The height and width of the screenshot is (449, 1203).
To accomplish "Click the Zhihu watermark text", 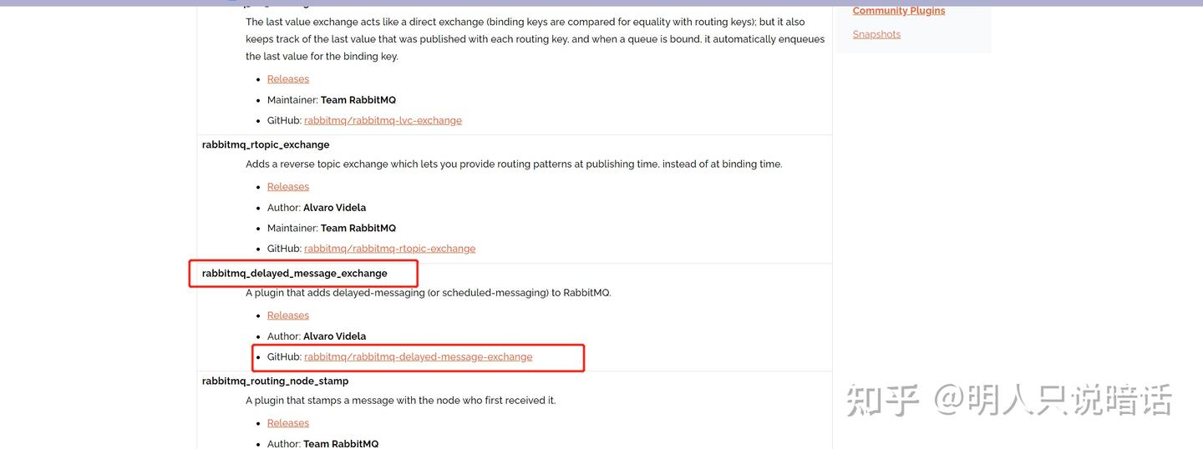I will coord(1008,401).
